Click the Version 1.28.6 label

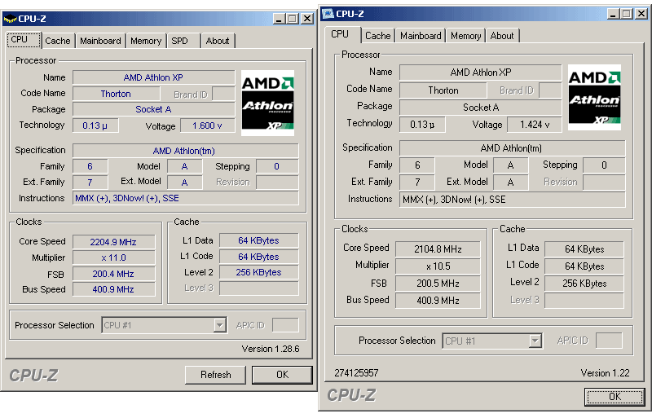point(271,349)
